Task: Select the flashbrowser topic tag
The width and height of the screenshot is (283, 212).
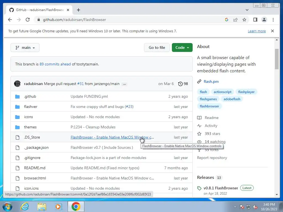Action: click(x=209, y=106)
